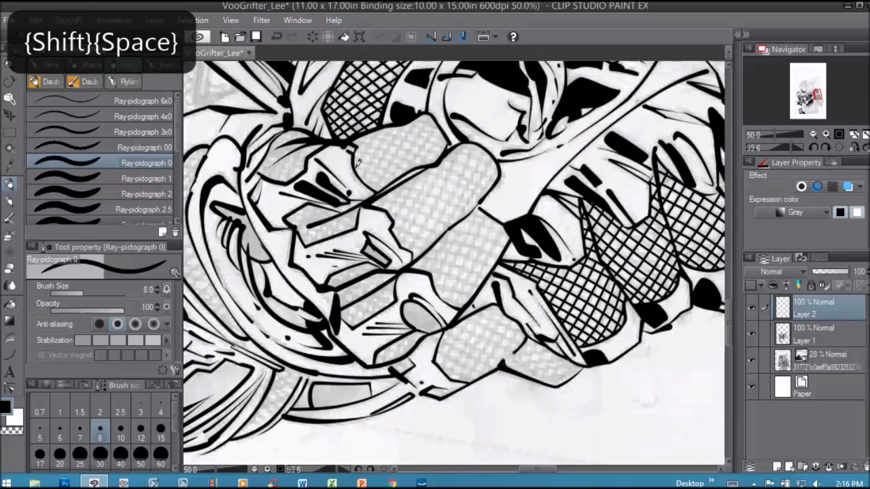
Task: Select the Text tool
Action: point(10,372)
